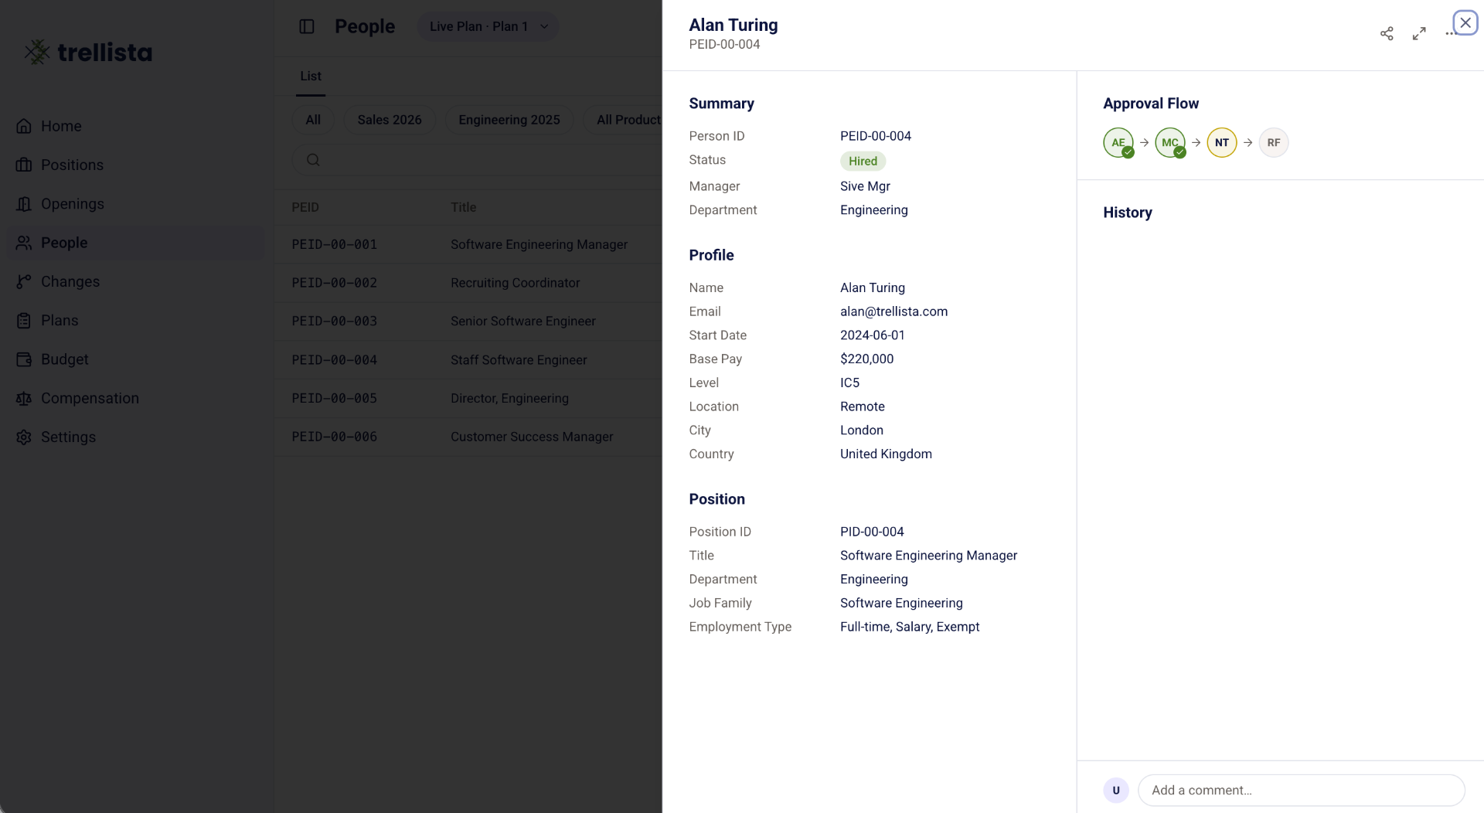Click the Customer Success Manager title cell
Image resolution: width=1484 pixels, height=813 pixels.
coord(532,437)
